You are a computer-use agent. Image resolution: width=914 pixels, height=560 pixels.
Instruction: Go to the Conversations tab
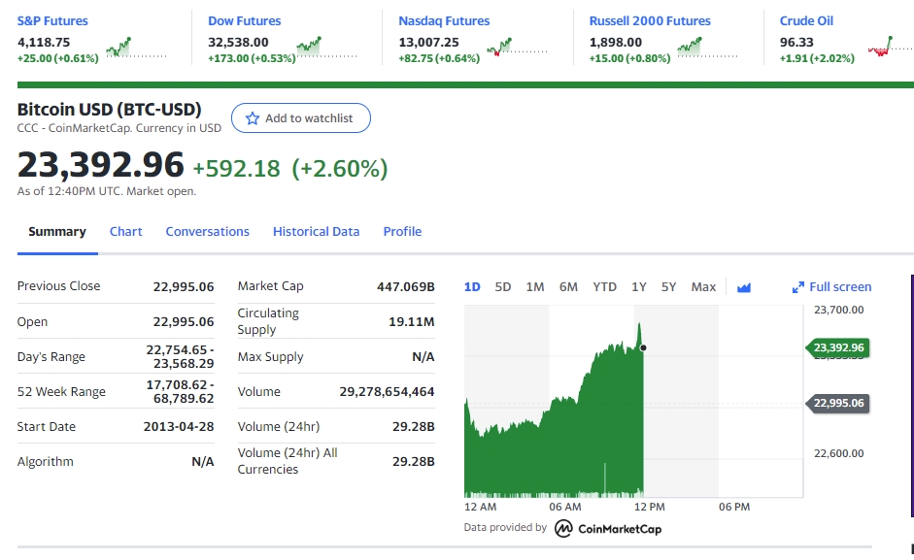(208, 231)
